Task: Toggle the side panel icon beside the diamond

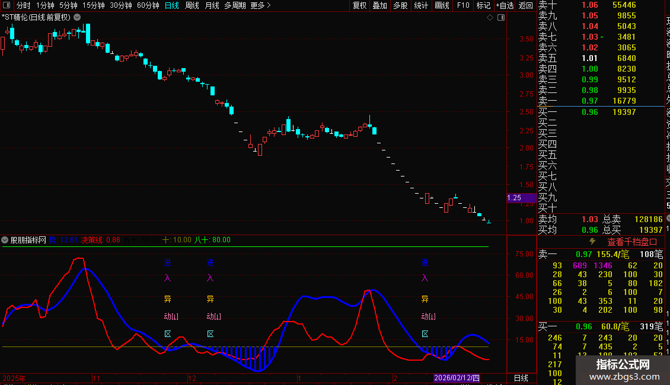Action: 501,18
